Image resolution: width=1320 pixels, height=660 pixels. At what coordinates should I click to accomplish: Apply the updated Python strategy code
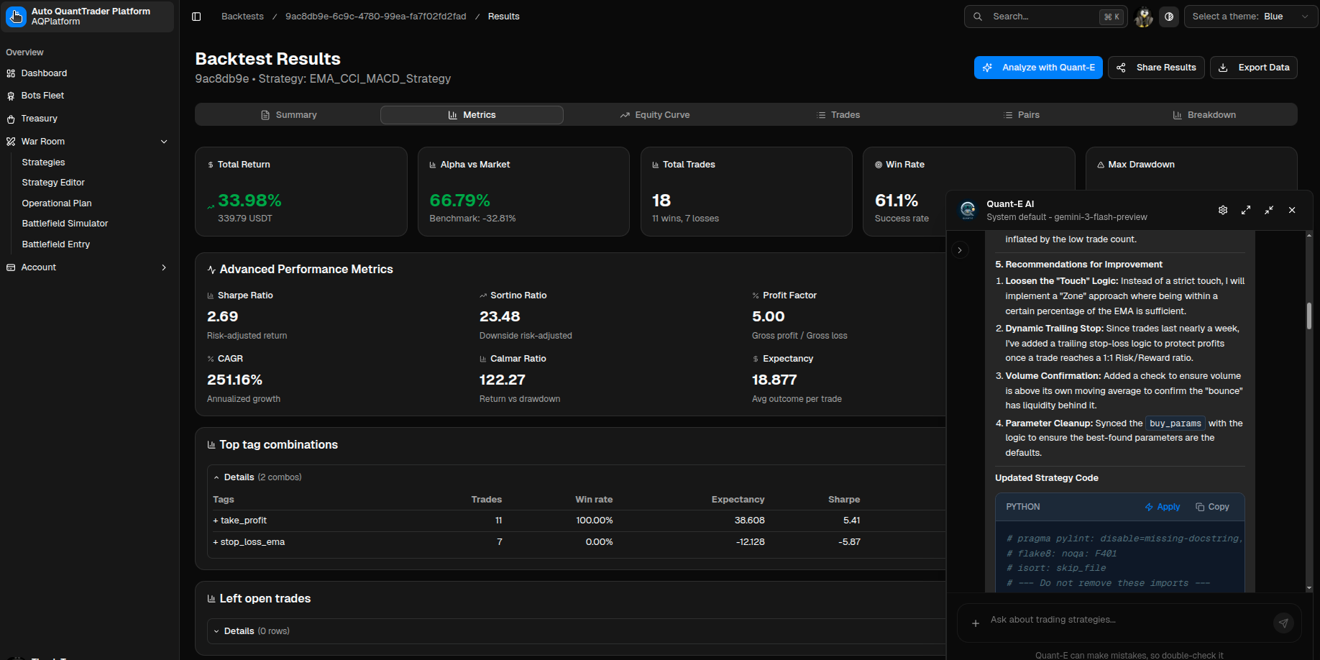point(1163,506)
